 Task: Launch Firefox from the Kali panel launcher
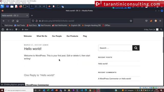(x=20, y=6)
